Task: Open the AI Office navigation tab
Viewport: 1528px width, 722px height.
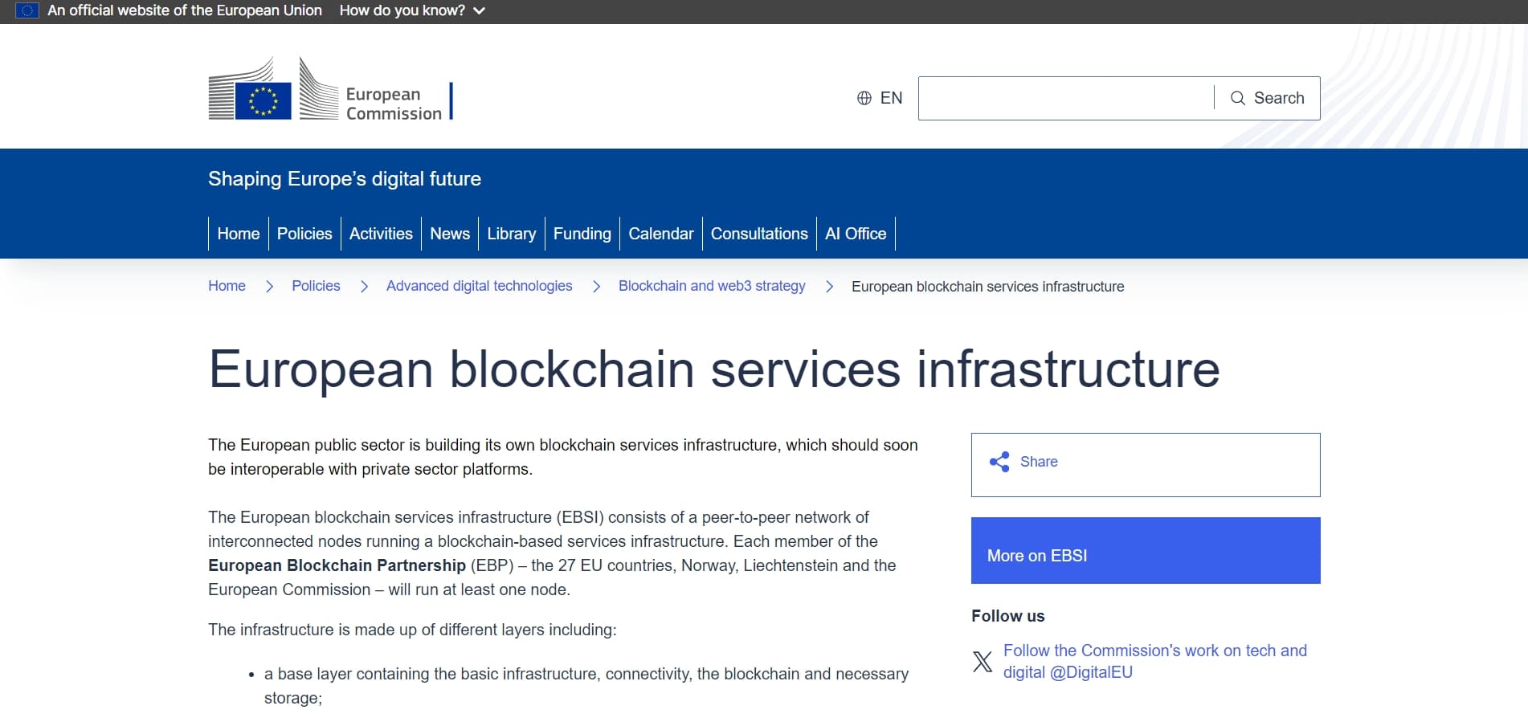Action: [x=856, y=234]
